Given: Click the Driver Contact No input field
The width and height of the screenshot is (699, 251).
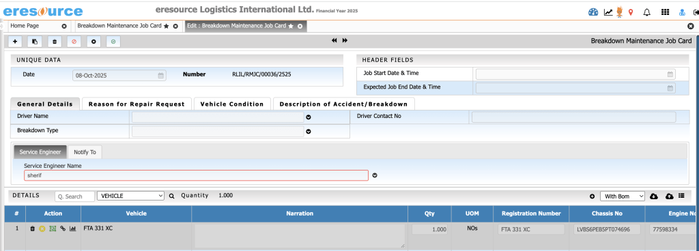Looking at the screenshot, I should (x=573, y=117).
